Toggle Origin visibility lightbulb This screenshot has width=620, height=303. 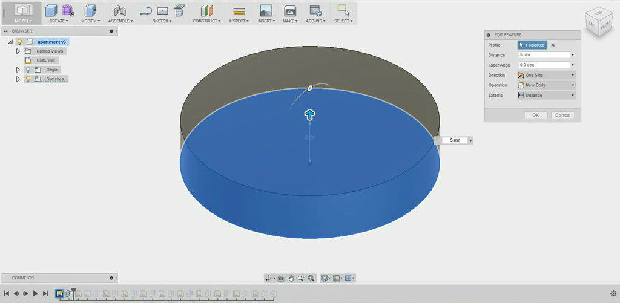[x=28, y=70]
